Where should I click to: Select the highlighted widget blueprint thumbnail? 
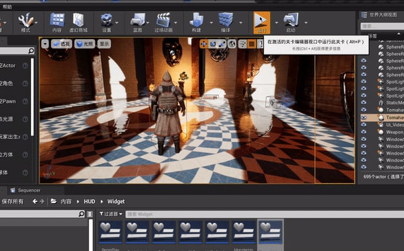(271, 232)
